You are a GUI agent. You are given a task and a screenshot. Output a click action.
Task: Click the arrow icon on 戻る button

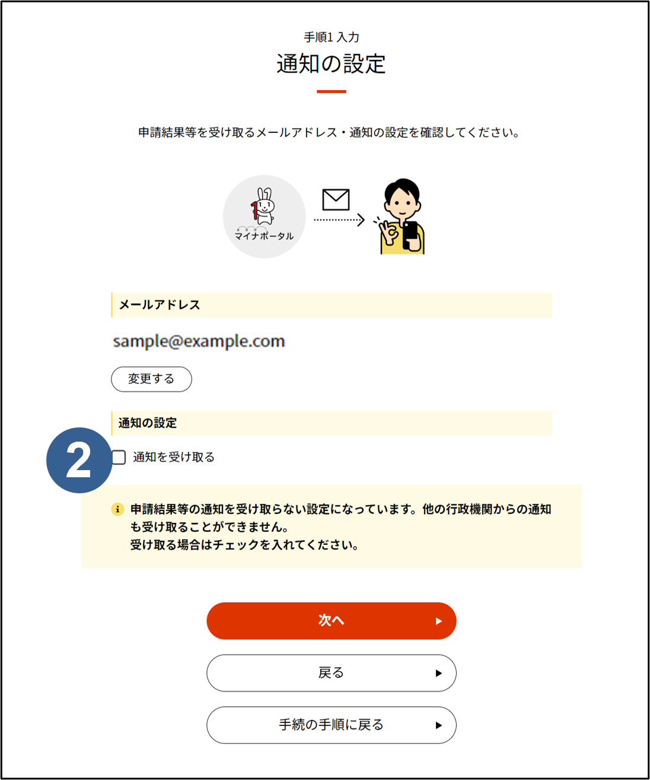[x=439, y=673]
